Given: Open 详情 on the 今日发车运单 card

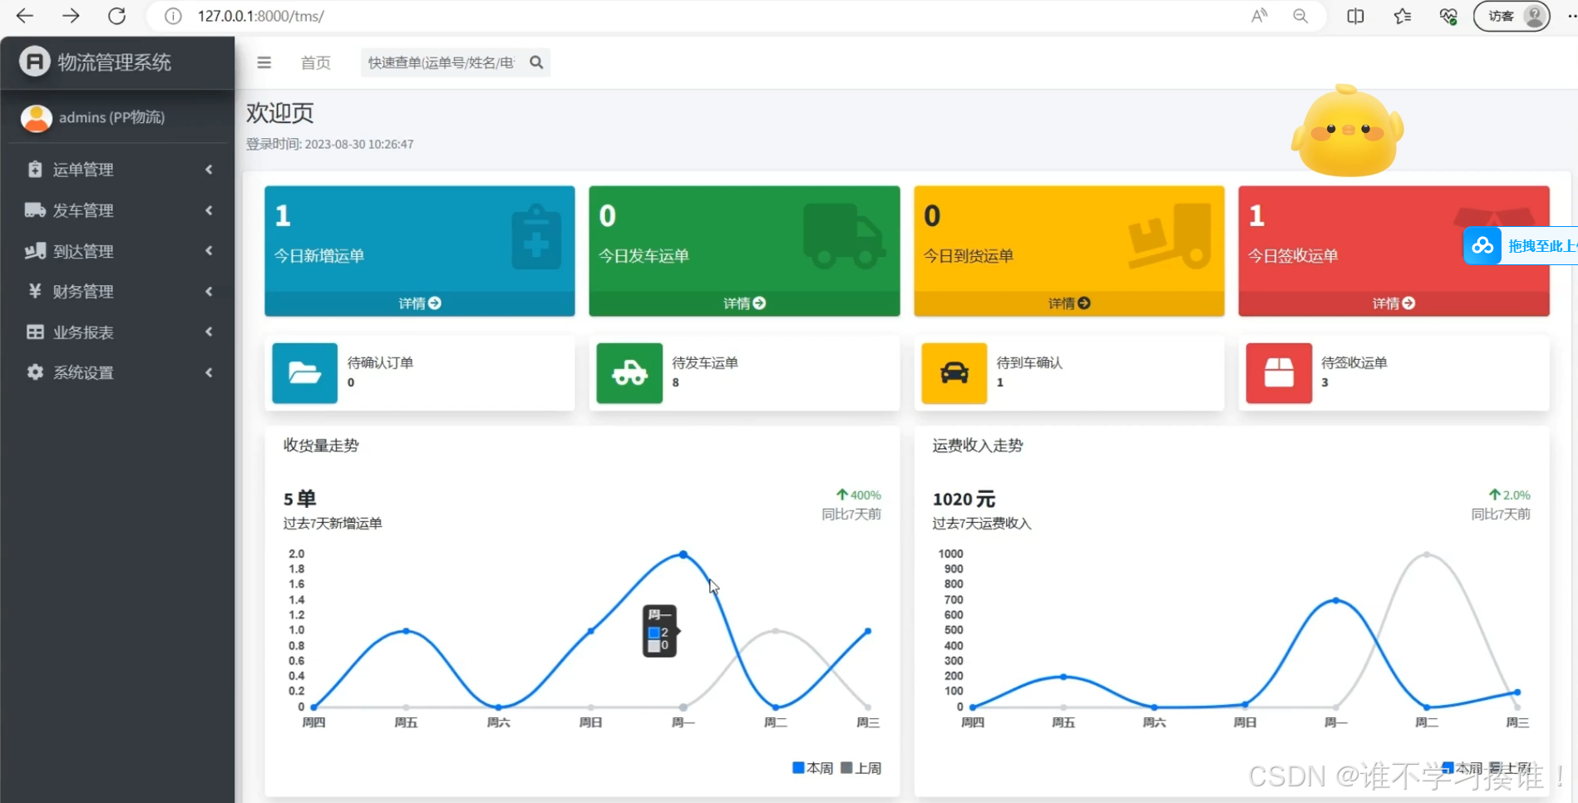Looking at the screenshot, I should pyautogui.click(x=744, y=303).
